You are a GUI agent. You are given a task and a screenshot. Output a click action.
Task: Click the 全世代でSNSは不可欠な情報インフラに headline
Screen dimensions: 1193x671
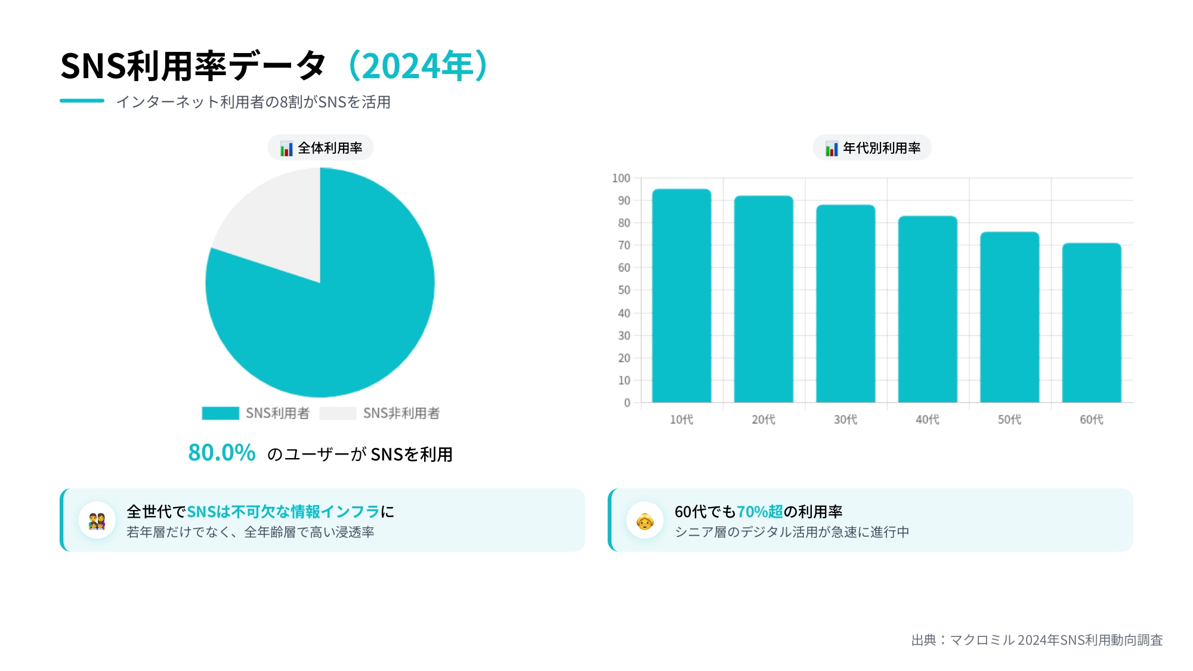pos(261,512)
